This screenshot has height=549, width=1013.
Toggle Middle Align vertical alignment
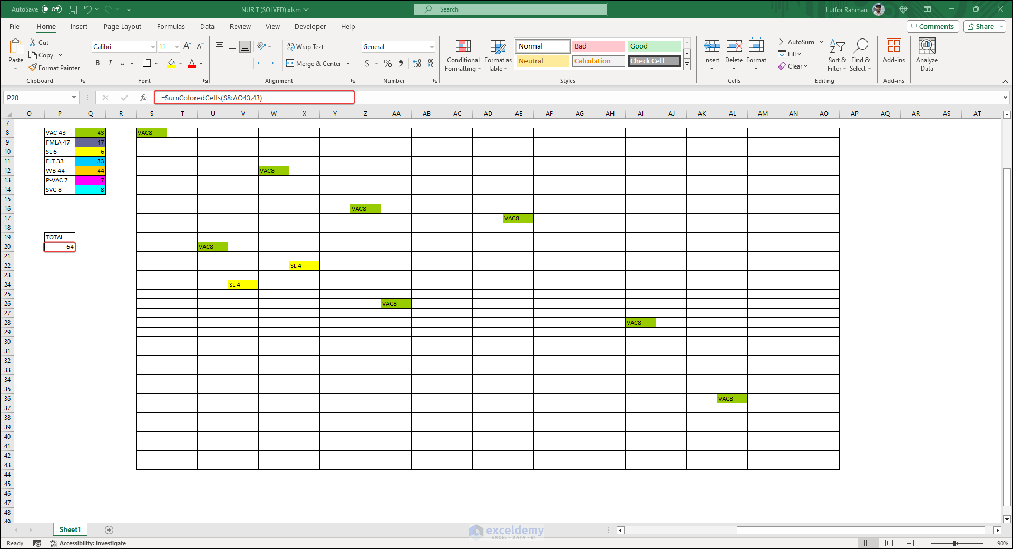[x=232, y=46]
